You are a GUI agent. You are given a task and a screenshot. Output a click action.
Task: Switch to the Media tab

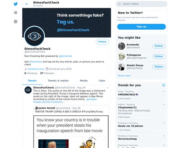click(x=84, y=81)
